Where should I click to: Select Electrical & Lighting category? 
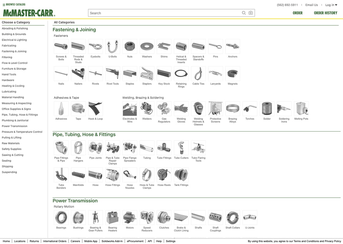pos(14,40)
